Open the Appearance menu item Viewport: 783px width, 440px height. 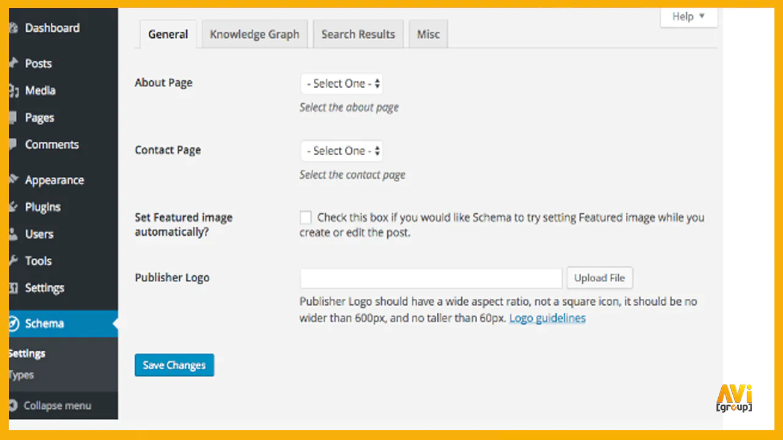pyautogui.click(x=54, y=180)
